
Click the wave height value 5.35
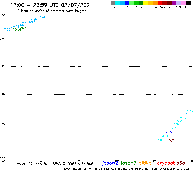[x=183, y=118]
